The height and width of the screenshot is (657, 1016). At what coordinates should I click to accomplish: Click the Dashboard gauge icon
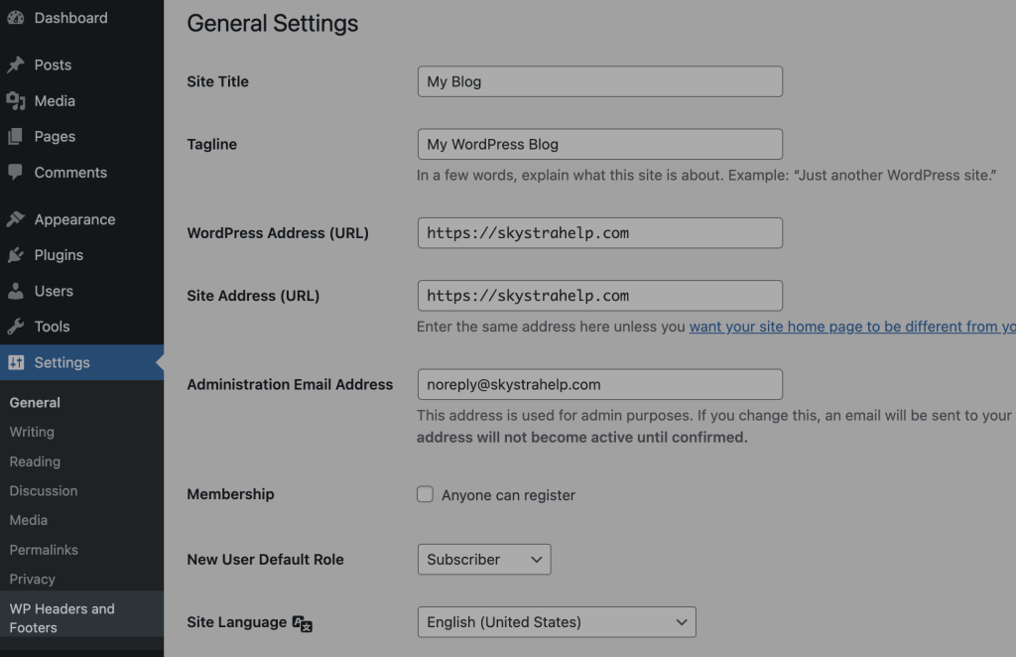pyautogui.click(x=16, y=18)
